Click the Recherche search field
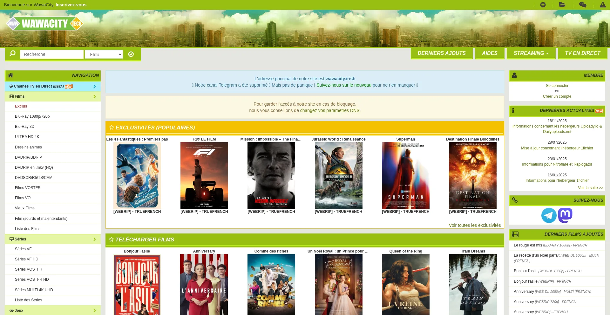This screenshot has height=315, width=610. [x=51, y=54]
